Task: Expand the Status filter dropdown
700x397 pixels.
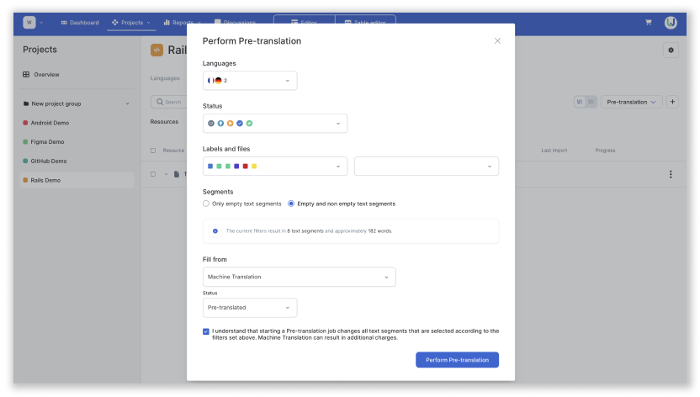Action: [x=274, y=124]
